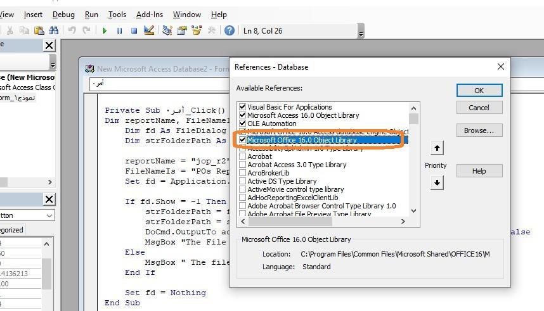Open the Help menu in menu bar
Viewport: 544px width, 311px height.
[219, 15]
